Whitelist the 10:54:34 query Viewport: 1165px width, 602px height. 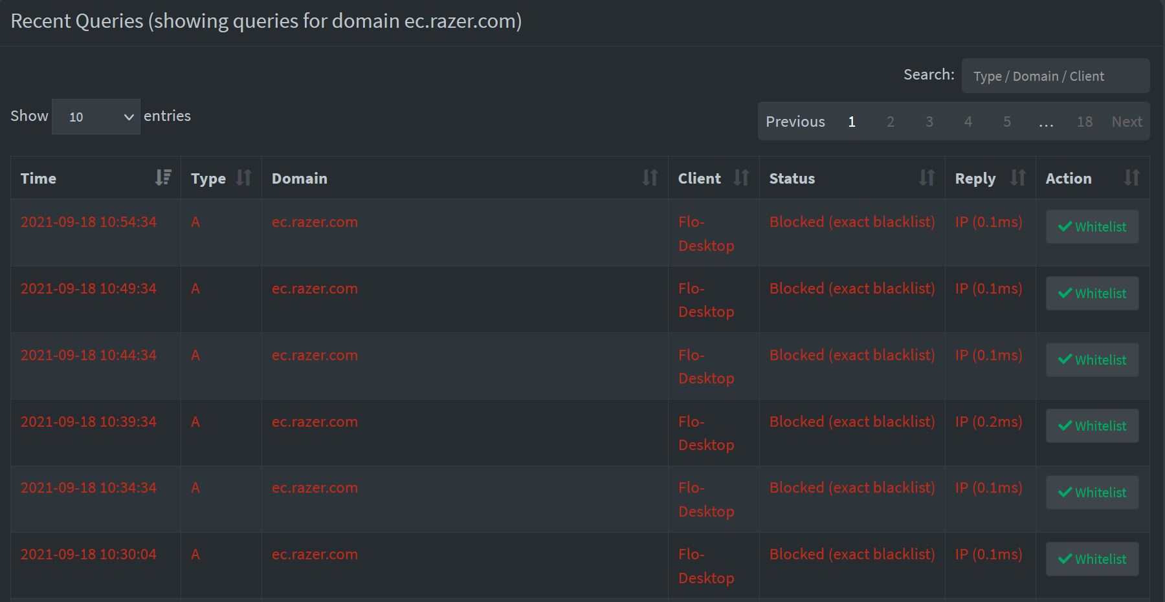(x=1093, y=227)
